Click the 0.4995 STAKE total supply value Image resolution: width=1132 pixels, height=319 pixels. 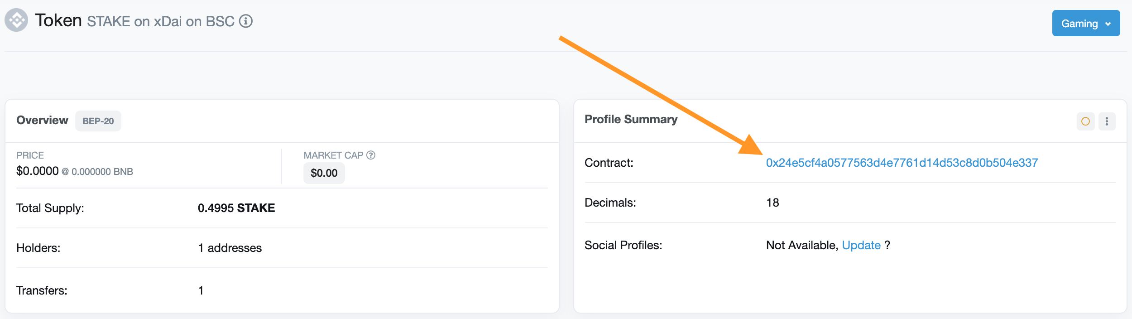click(x=236, y=208)
